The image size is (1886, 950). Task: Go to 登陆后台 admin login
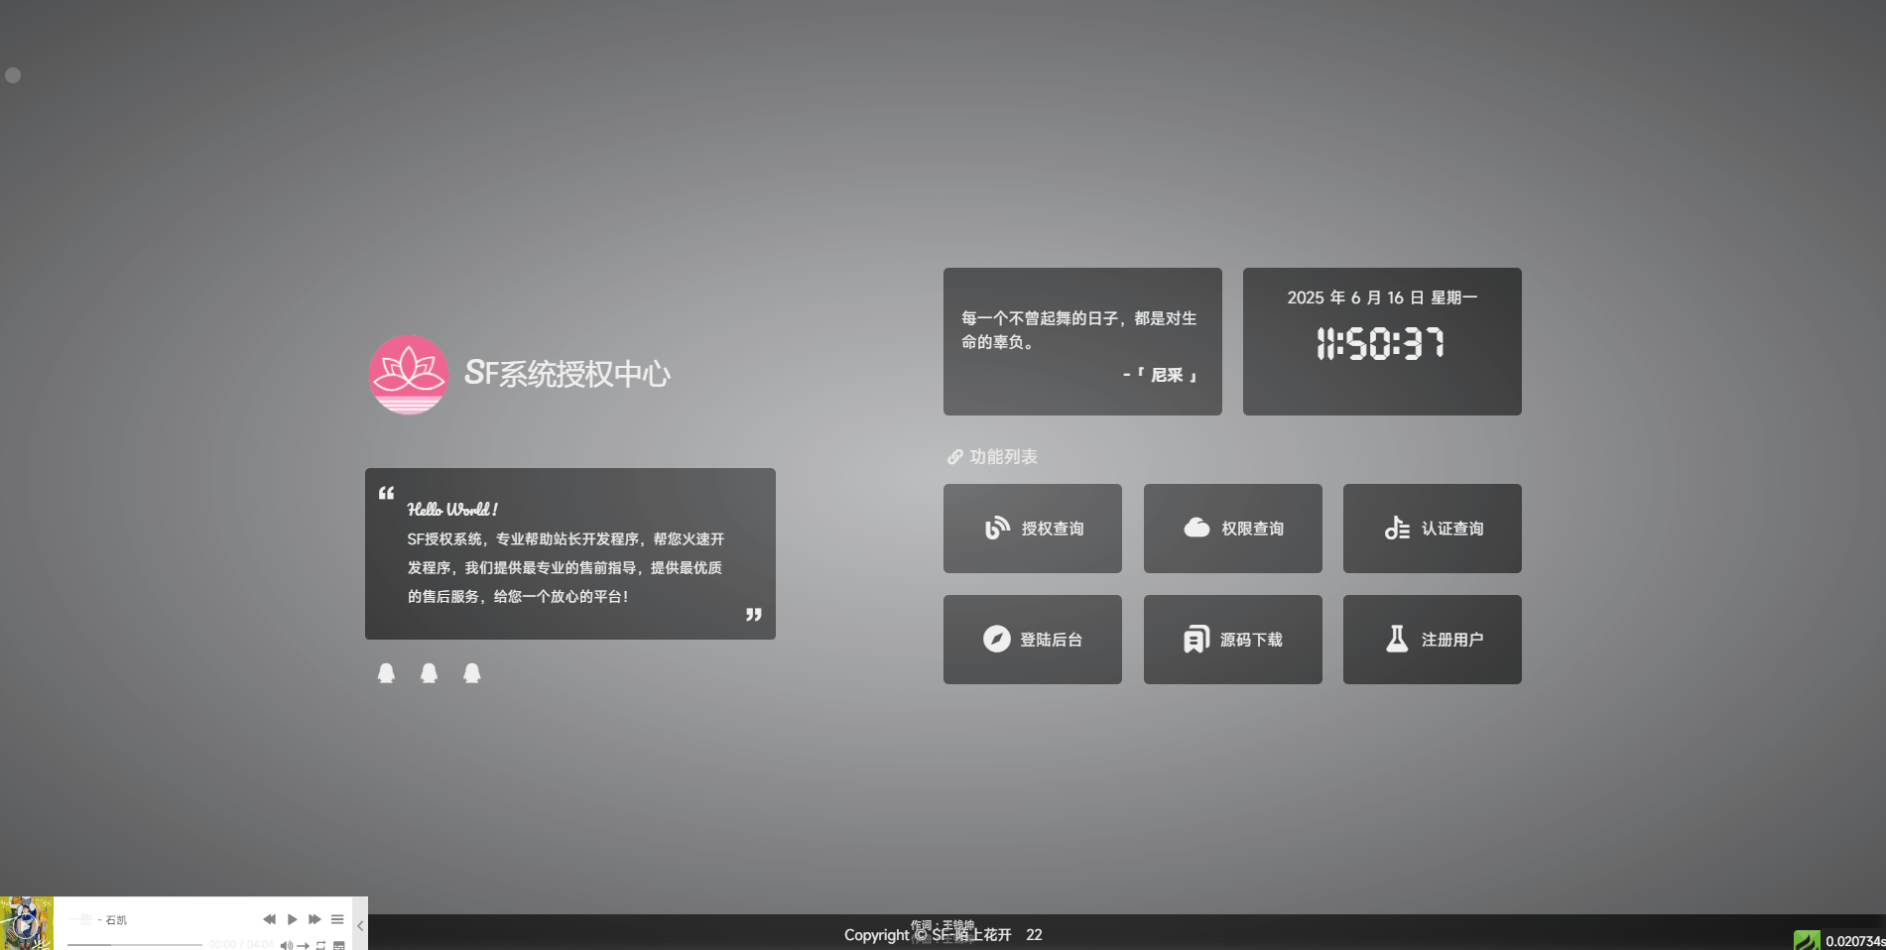point(1032,640)
